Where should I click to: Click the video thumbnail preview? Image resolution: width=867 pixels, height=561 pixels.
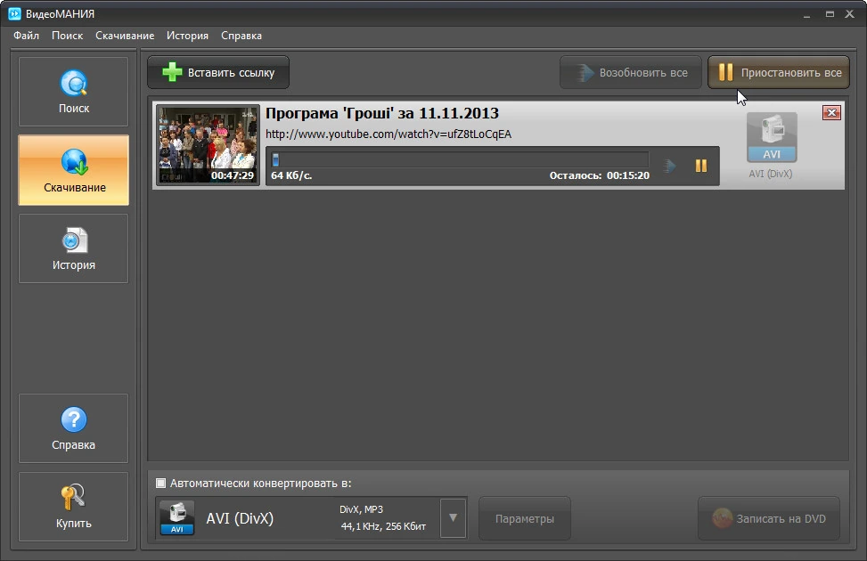(208, 145)
